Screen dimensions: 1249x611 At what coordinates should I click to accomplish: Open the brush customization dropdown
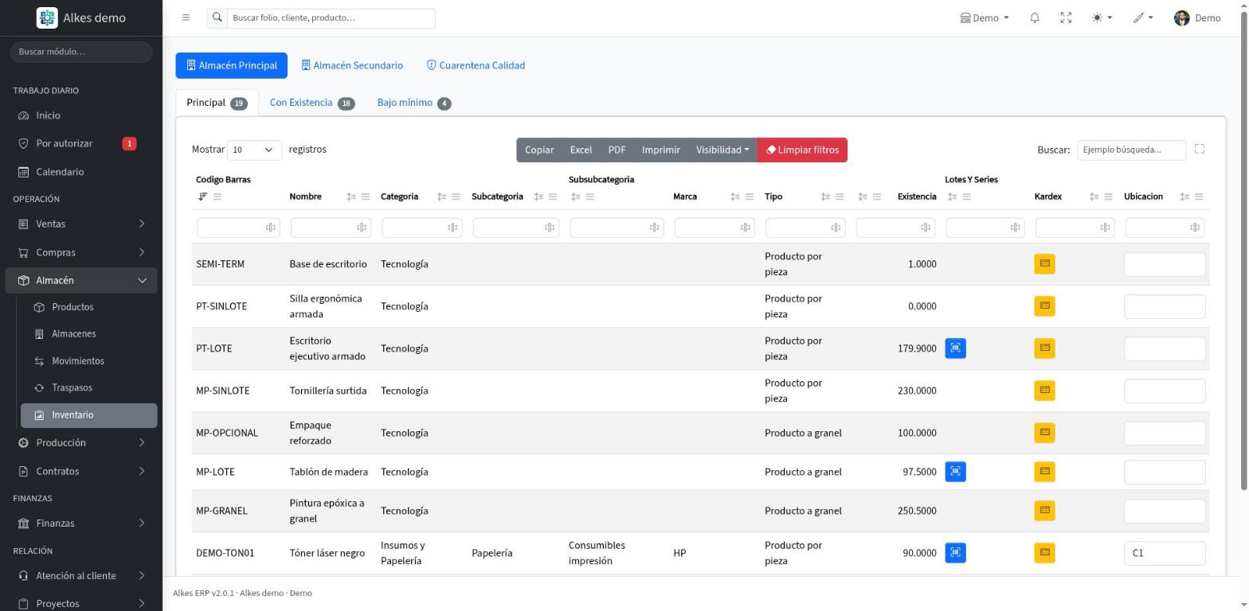[x=1143, y=18]
